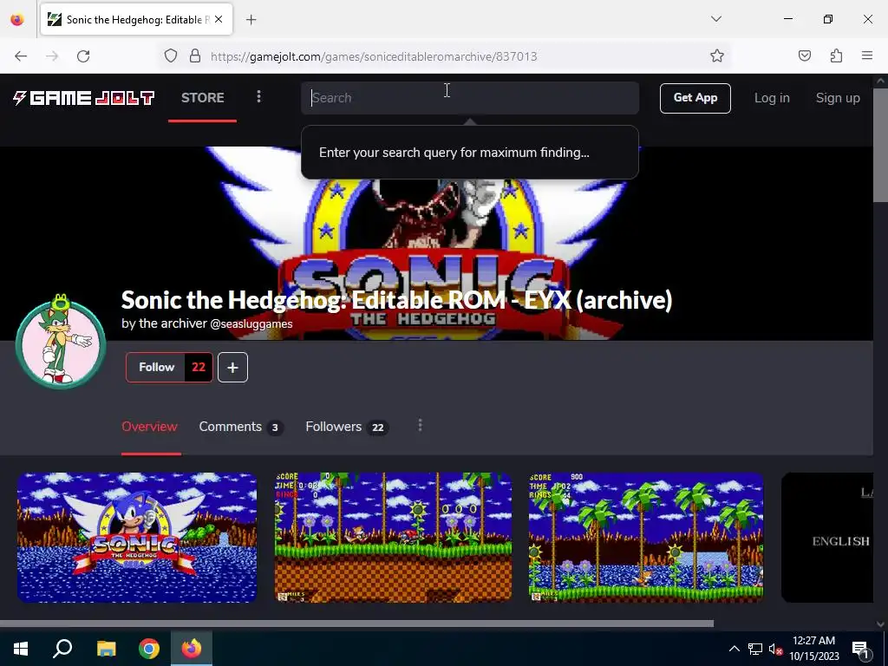Image resolution: width=888 pixels, height=666 pixels.
Task: Focus the Search input field
Action: click(469, 98)
